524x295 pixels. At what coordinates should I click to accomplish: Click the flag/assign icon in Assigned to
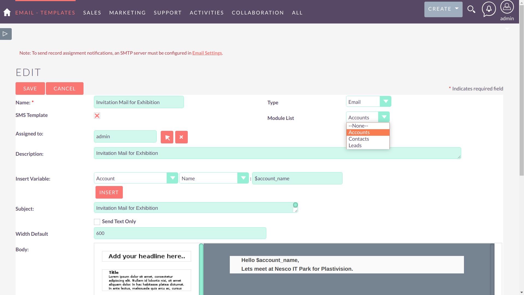pos(167,137)
